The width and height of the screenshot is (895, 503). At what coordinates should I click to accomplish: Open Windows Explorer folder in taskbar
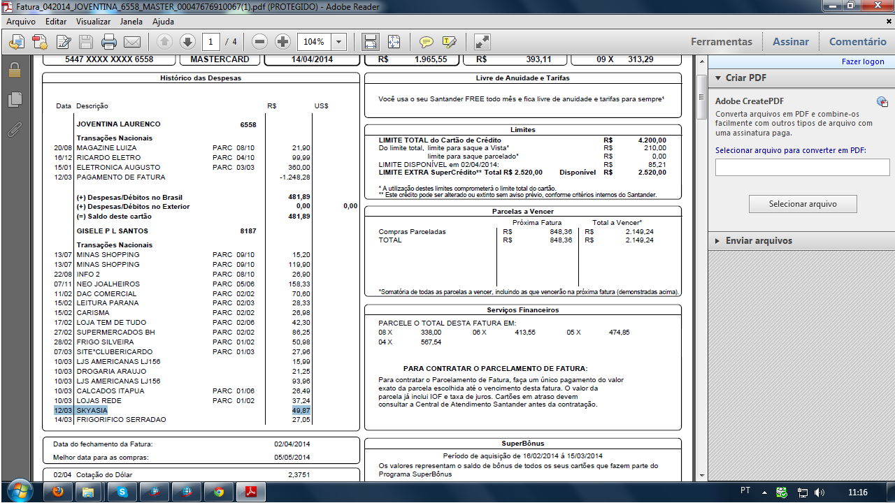point(89,492)
